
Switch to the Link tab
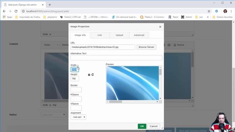(x=100, y=35)
